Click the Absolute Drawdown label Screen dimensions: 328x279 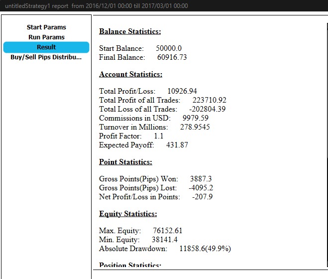coord(133,249)
